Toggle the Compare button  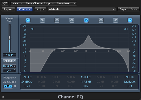coord(25,9)
